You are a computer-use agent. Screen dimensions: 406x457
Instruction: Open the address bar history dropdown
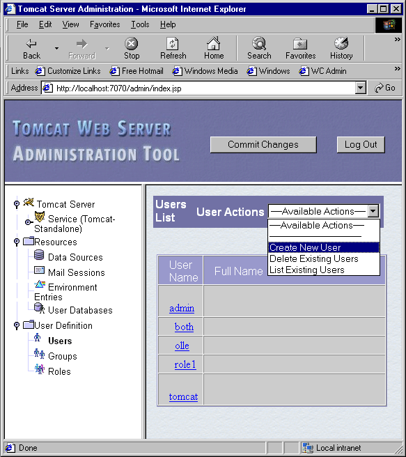click(360, 88)
